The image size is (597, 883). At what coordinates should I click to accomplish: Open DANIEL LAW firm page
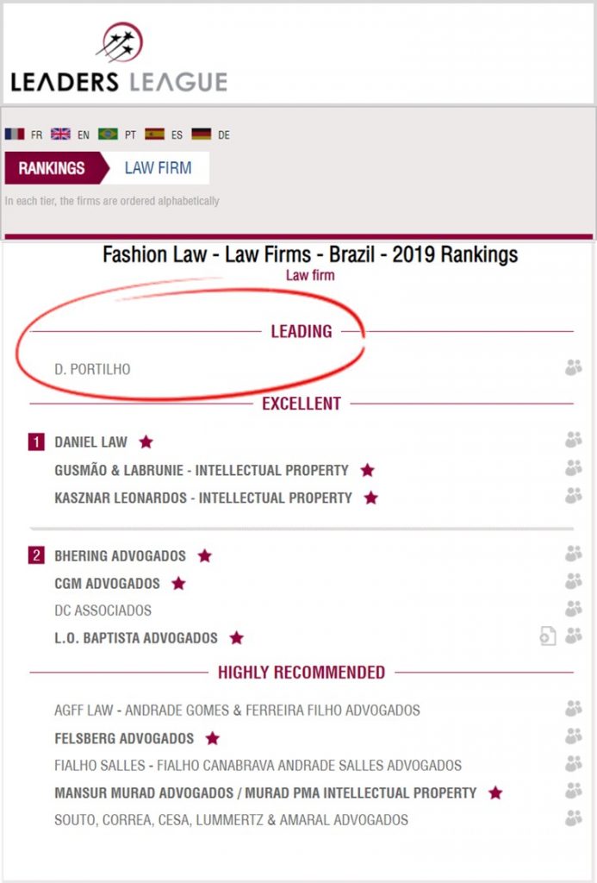pos(90,442)
